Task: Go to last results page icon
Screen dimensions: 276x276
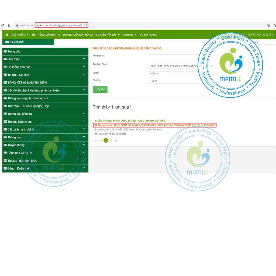Action: (x=116, y=140)
